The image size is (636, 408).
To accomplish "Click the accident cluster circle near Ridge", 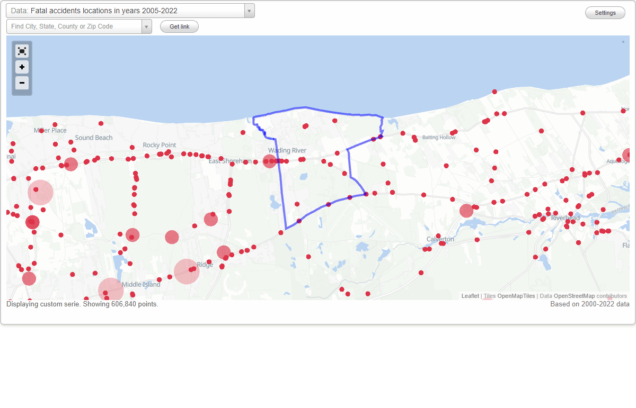I will [x=186, y=271].
